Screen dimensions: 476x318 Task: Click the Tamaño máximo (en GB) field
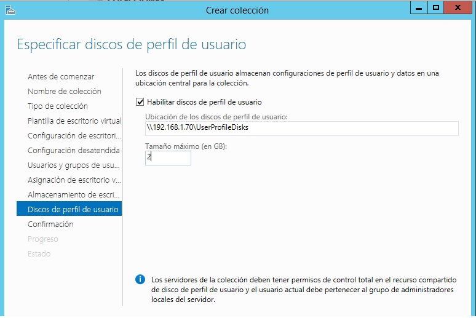[168, 158]
